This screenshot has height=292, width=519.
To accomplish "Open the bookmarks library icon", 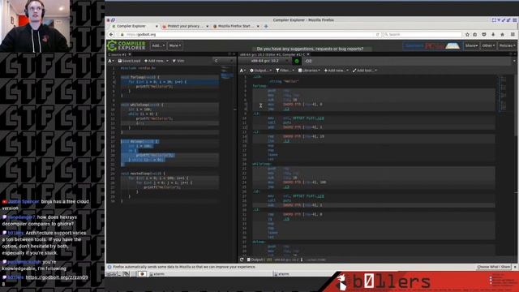I will click(475, 34).
